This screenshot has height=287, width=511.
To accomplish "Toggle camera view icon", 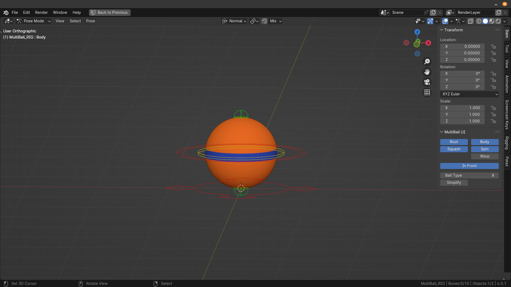I will click(x=427, y=82).
